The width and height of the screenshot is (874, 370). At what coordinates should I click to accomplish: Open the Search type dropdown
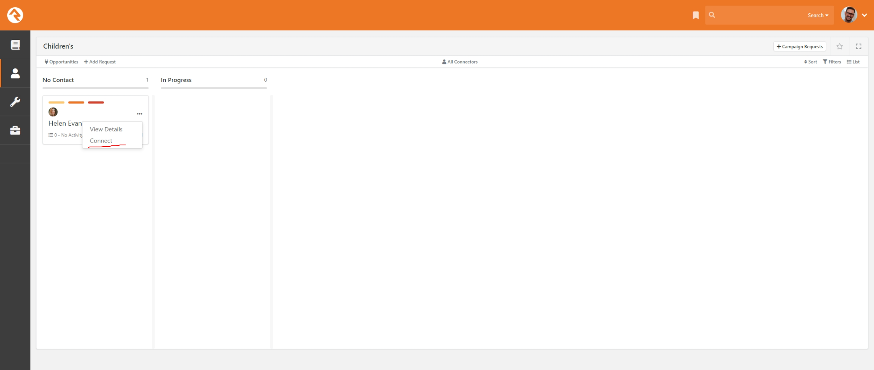coord(818,15)
